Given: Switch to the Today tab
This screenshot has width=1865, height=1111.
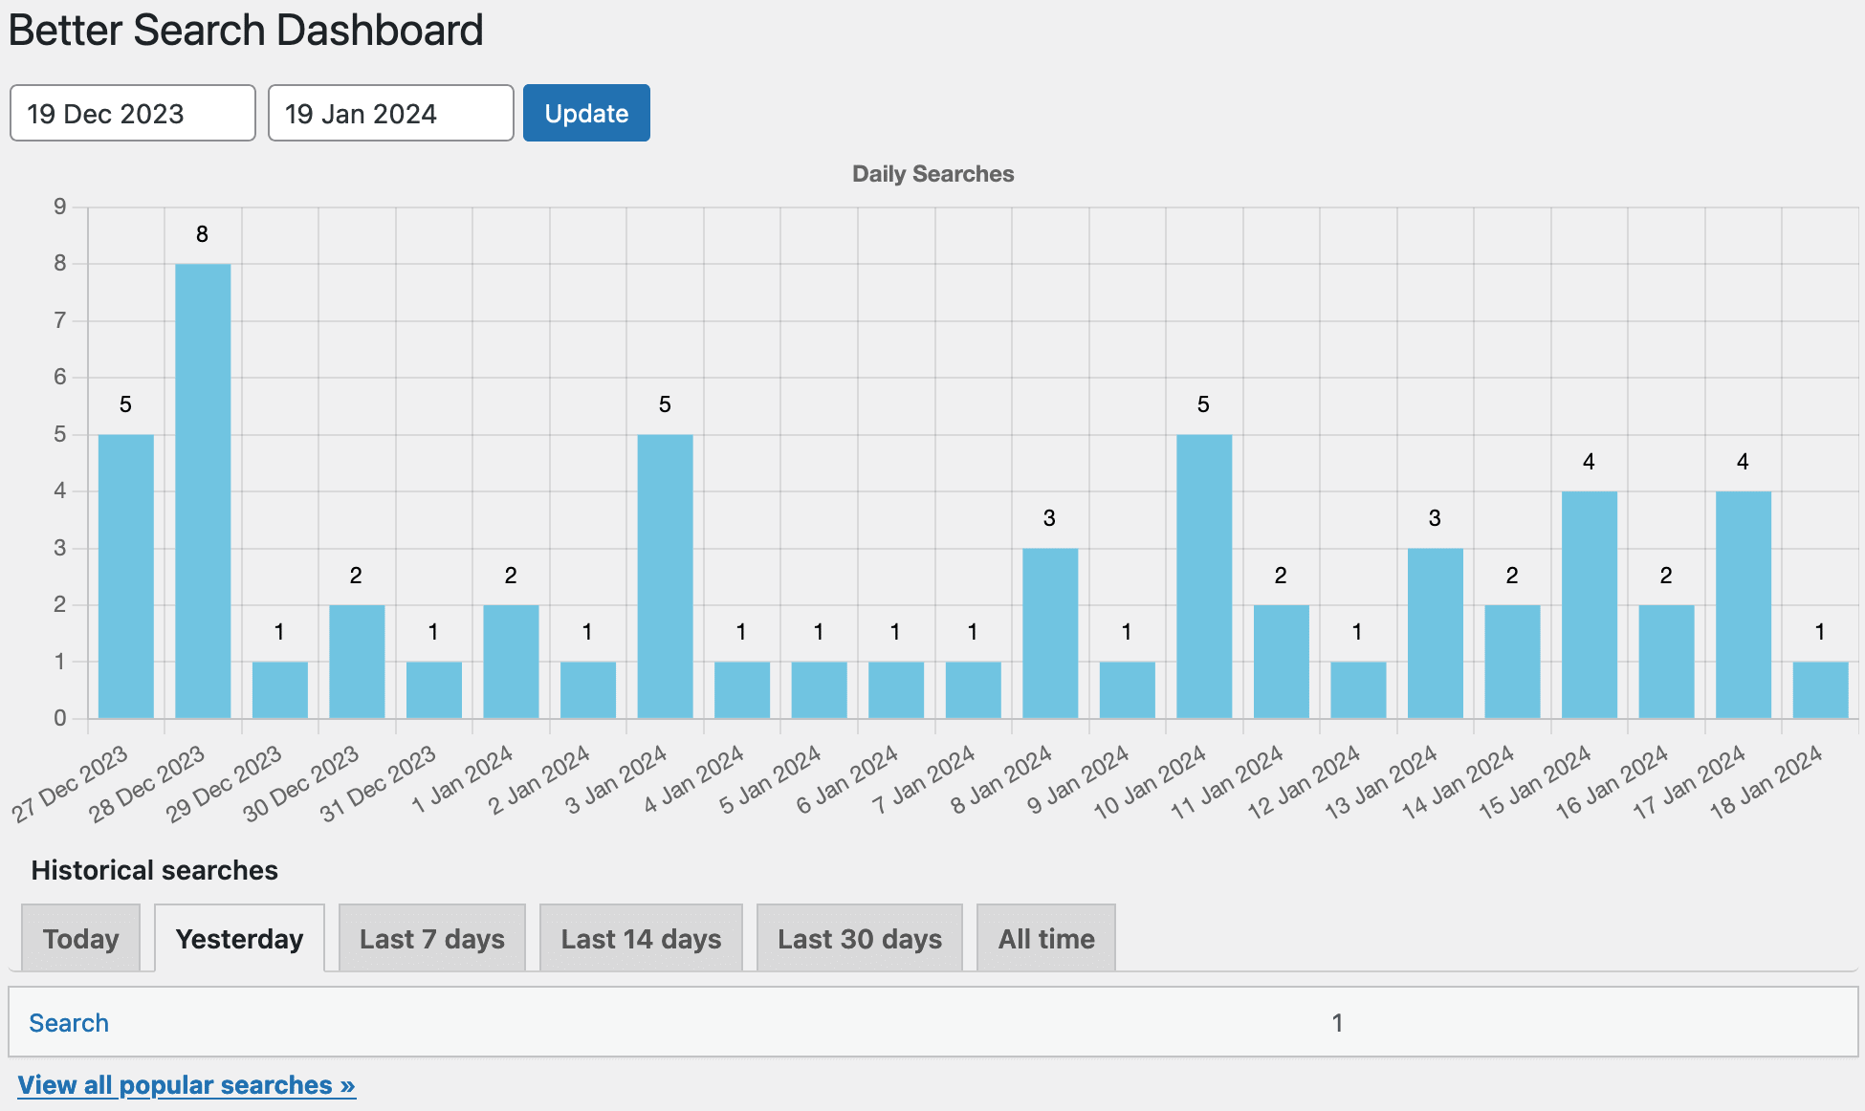Looking at the screenshot, I should point(81,939).
